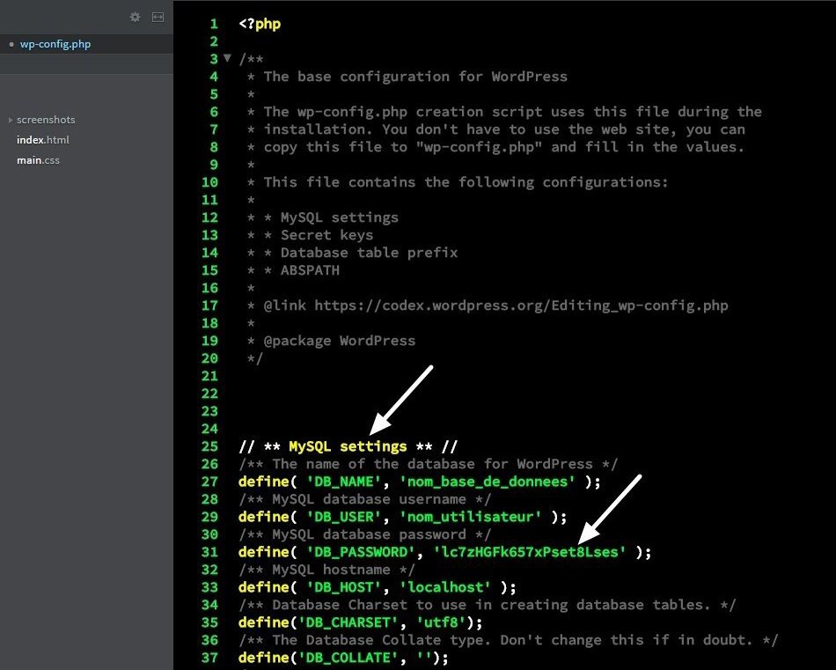This screenshot has height=670, width=836.
Task: Click line number 37 in the gutter
Action: tap(209, 658)
